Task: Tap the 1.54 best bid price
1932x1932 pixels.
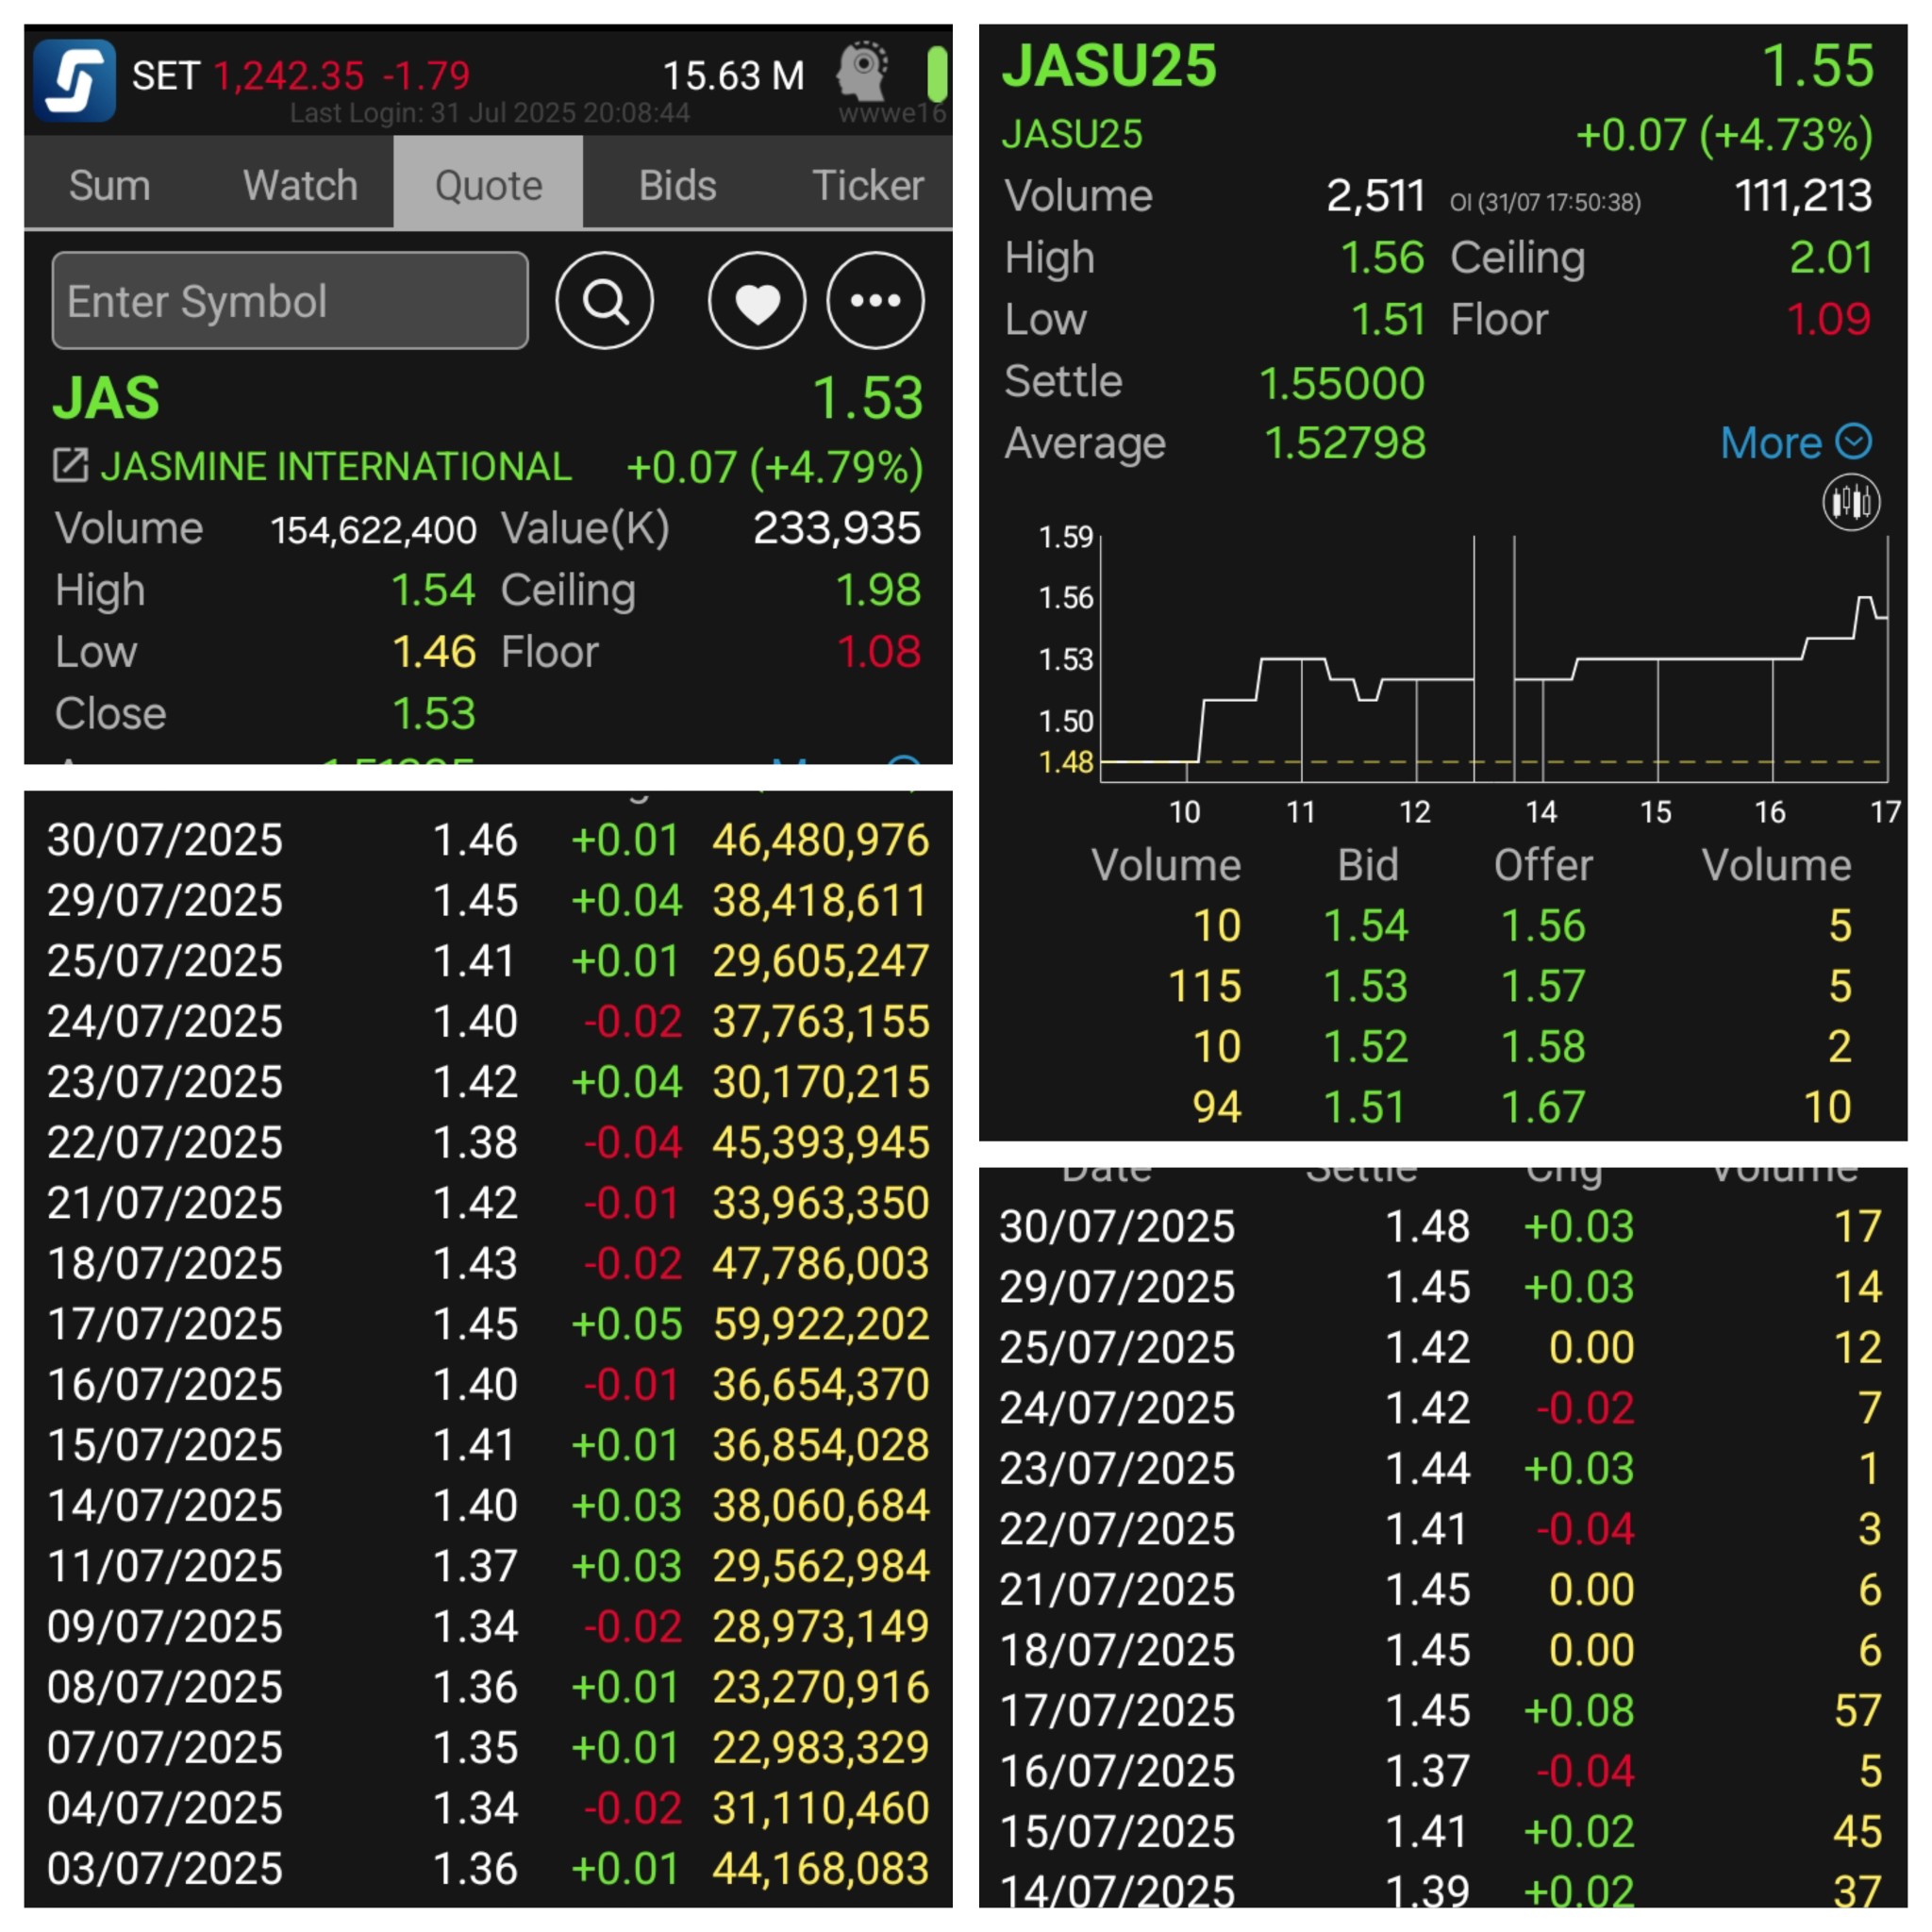Action: point(1365,926)
